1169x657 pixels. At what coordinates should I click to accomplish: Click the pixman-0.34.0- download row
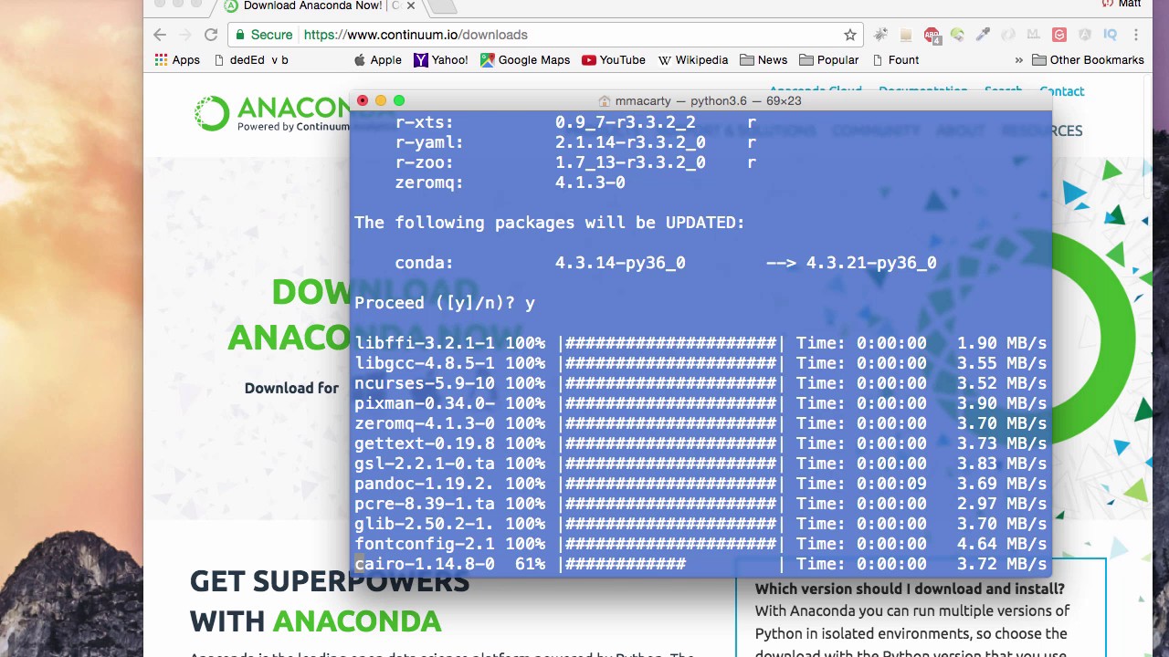coord(700,403)
